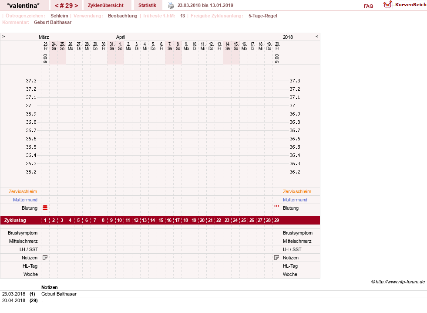Click the left Muttermund label
This screenshot has height=313, width=427.
[x=25, y=200]
